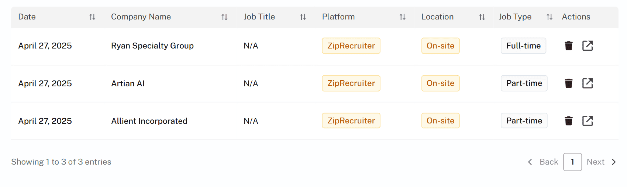627x187 pixels.
Task: Click the Full-time job type badge
Action: (x=523, y=46)
